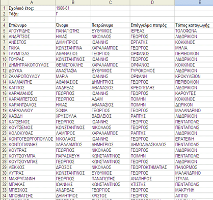
Task: Click surname cell 'ΚΑΡΑΝΤΖΑΛΟΣ'
Action: coord(32,105)
